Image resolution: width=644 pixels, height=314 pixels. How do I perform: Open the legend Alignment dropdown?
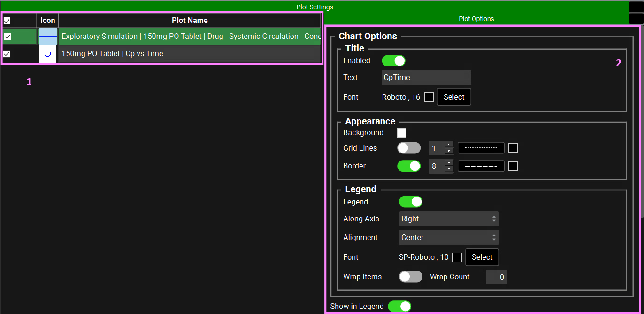point(449,238)
